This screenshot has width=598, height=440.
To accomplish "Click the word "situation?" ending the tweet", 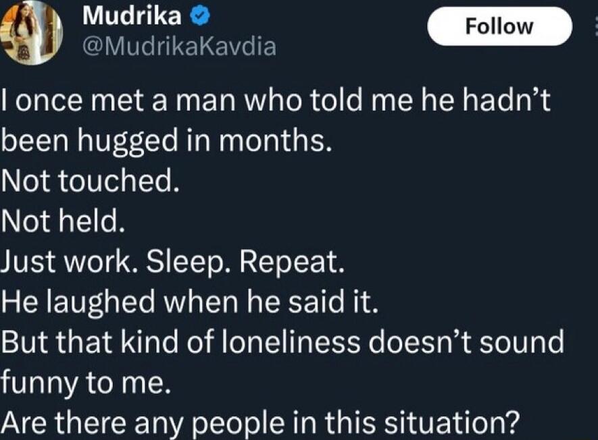I will pos(452,422).
